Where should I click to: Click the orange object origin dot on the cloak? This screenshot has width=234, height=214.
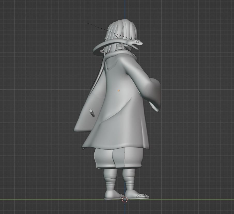coord(118,90)
